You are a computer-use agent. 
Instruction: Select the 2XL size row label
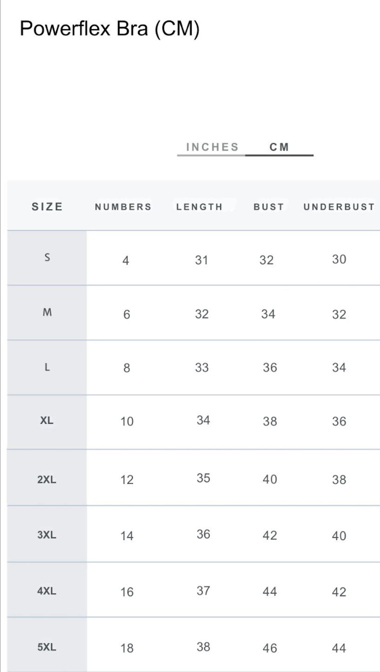pyautogui.click(x=46, y=480)
